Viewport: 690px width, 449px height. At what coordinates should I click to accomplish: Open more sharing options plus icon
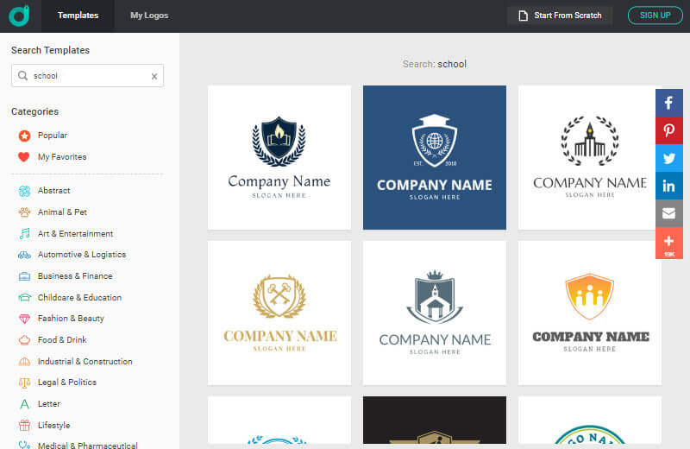(669, 243)
